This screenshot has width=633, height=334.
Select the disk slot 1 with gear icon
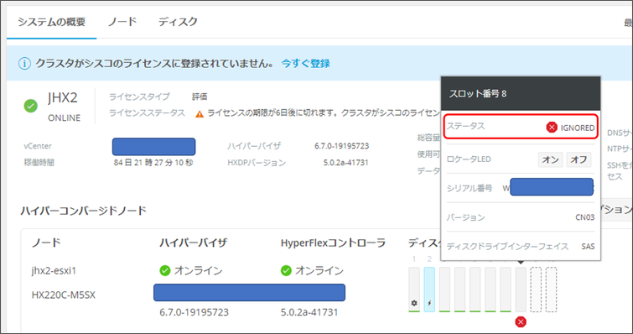pos(414,290)
